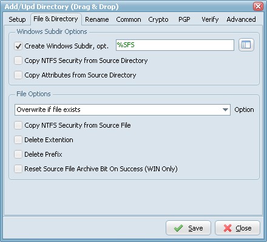
Task: Enable Copy Attributes from Source Directory
Action: click(x=18, y=75)
